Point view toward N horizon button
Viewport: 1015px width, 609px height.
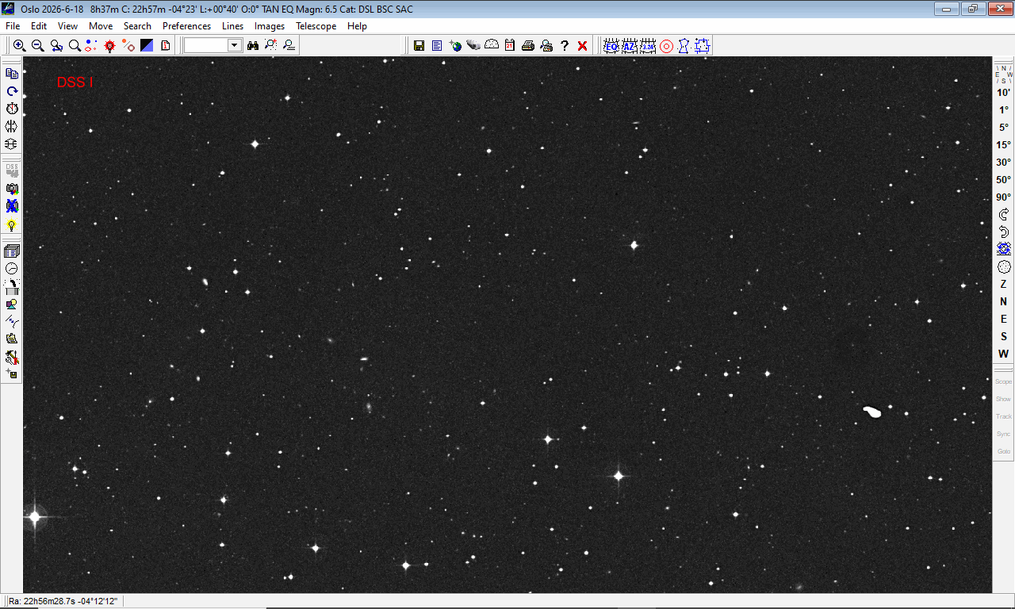(1004, 301)
